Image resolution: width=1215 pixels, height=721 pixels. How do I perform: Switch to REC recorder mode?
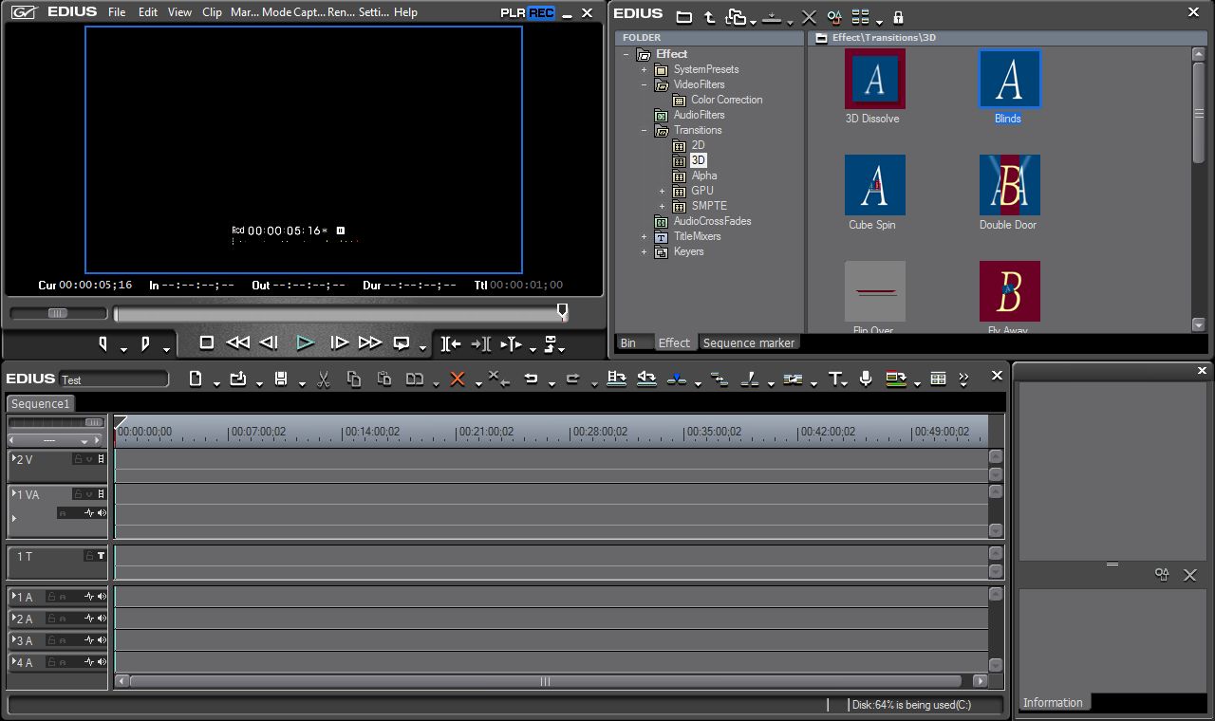pyautogui.click(x=541, y=12)
